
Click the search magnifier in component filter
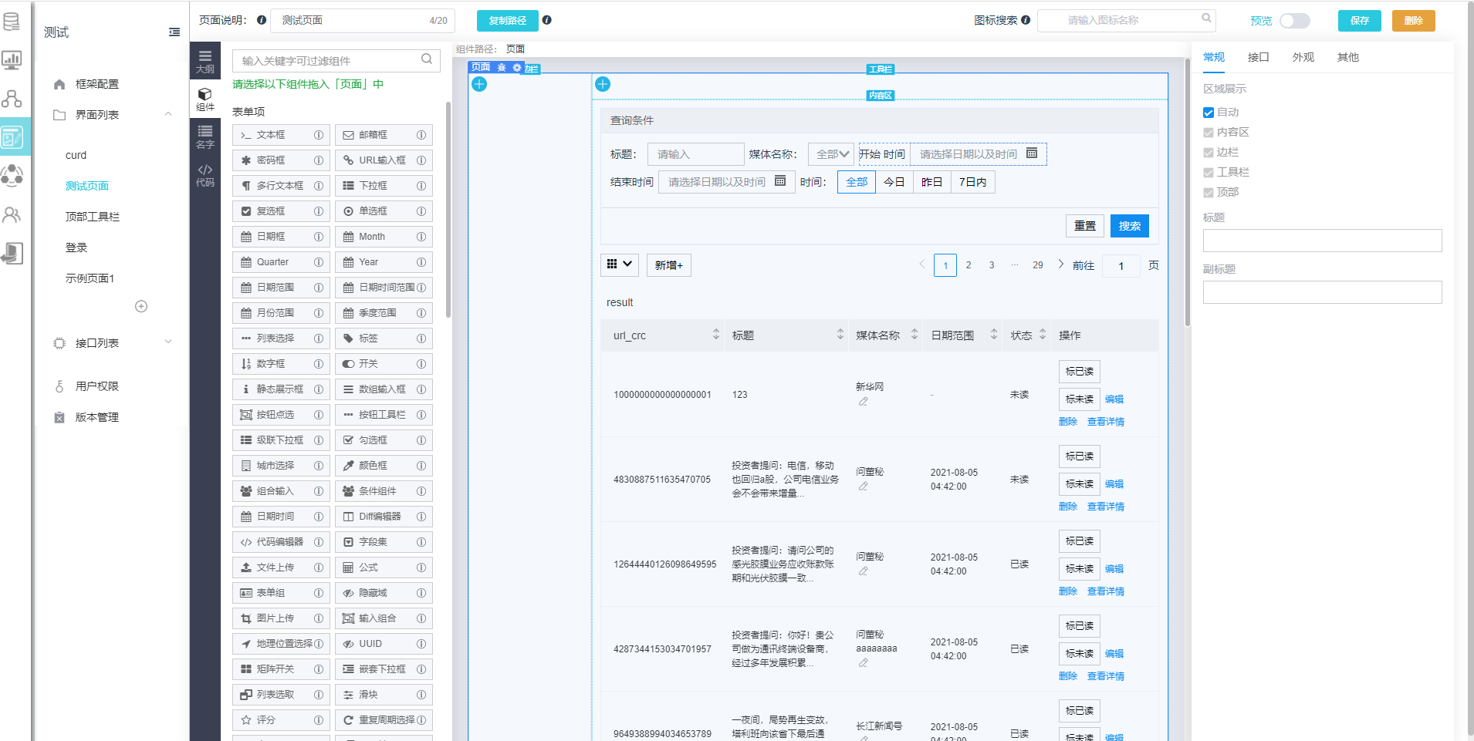click(426, 59)
